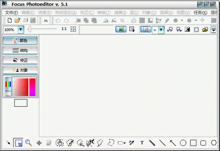Viewport: 220px width, 151px height.
Task: Click the invert selection icon
Action: [188, 30]
